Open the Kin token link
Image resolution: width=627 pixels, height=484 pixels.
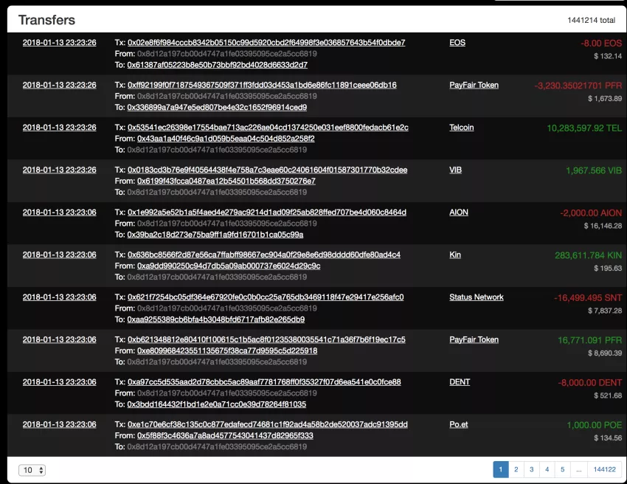pos(455,255)
